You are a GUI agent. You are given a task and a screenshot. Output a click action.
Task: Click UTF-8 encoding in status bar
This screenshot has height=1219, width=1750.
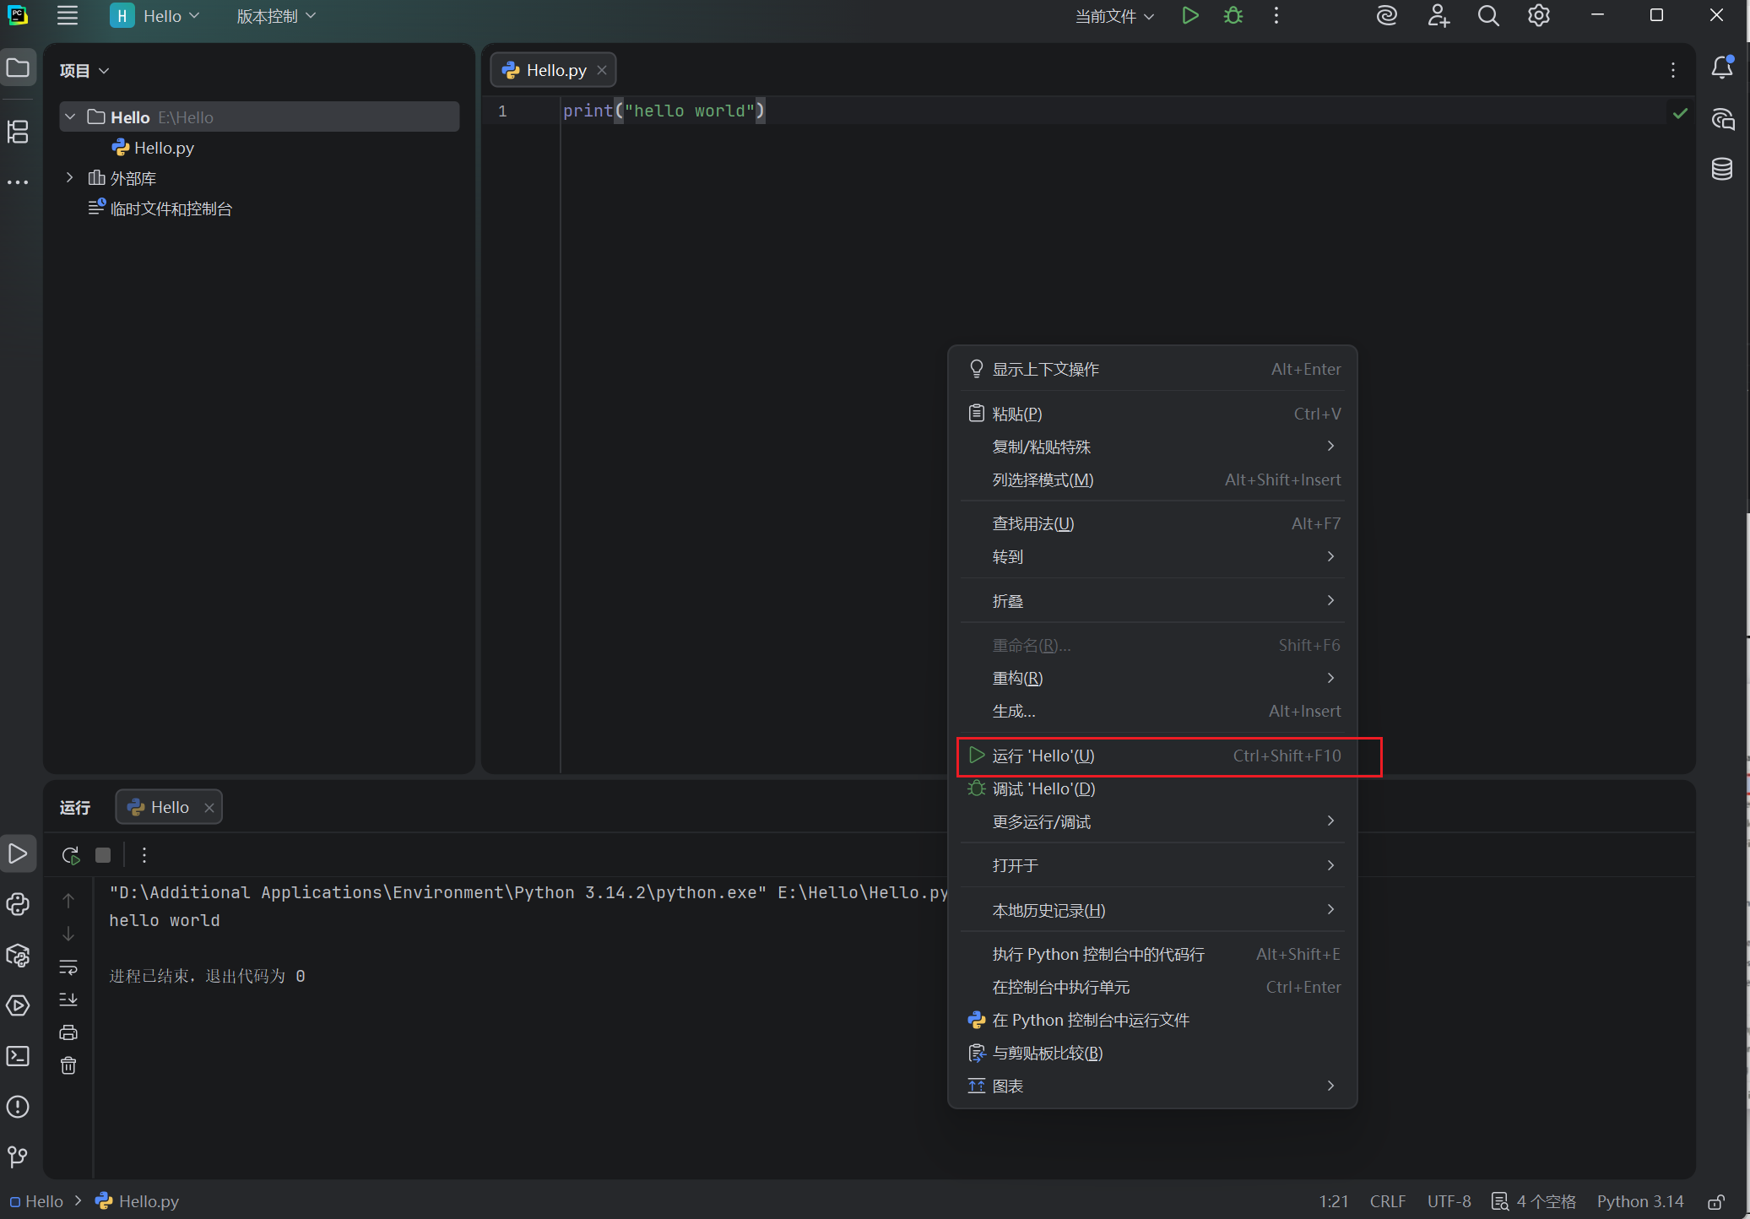click(1449, 1201)
